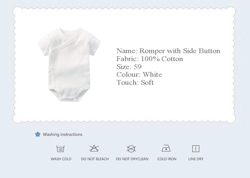Click the DO NOT BLEACH label
This screenshot has width=250, height=178.
click(95, 159)
